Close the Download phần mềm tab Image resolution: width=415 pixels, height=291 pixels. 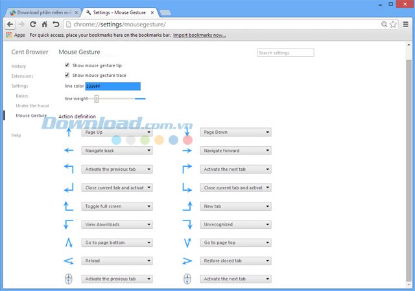77,12
